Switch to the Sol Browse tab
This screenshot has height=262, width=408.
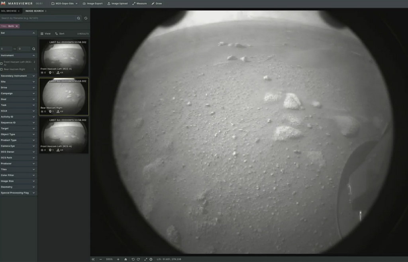[x=10, y=11]
